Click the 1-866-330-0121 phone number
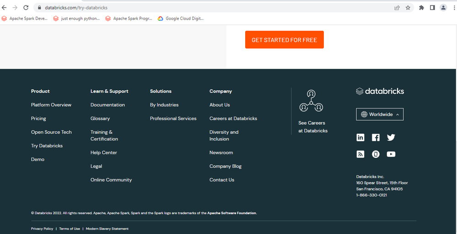Image resolution: width=457 pixels, height=234 pixels. click(x=371, y=195)
